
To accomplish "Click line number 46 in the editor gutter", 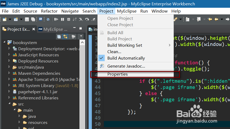I will pos(97,100).
